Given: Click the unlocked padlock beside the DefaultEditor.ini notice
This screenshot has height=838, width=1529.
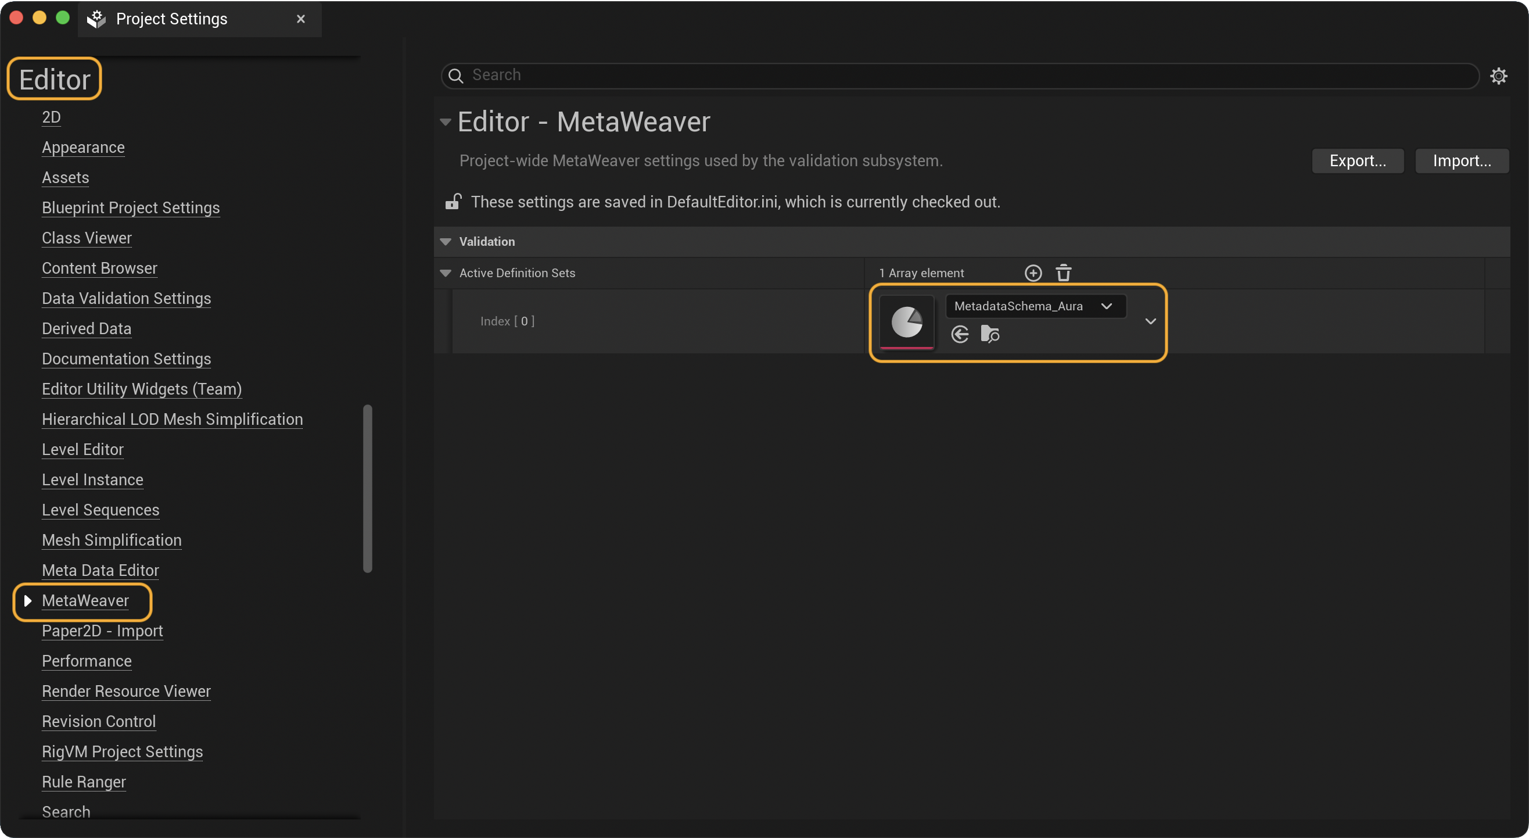Looking at the screenshot, I should [x=453, y=201].
